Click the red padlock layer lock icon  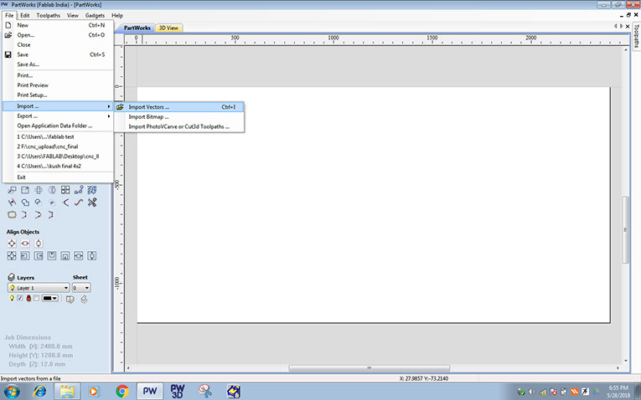(x=28, y=299)
